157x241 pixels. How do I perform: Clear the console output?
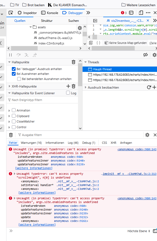[11, 135]
